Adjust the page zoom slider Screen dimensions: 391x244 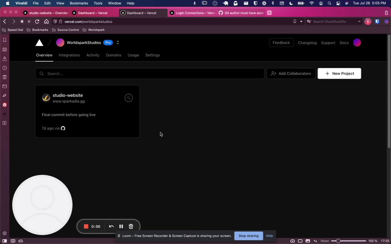click(x=348, y=241)
